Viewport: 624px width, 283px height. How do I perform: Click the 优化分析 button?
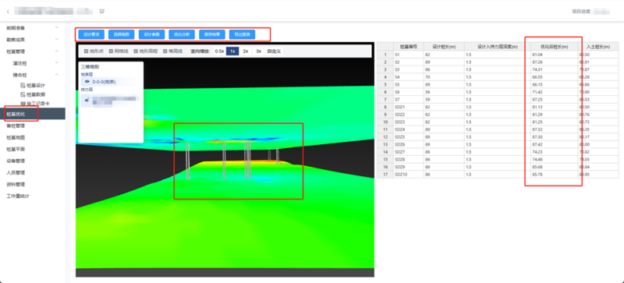[x=182, y=34]
